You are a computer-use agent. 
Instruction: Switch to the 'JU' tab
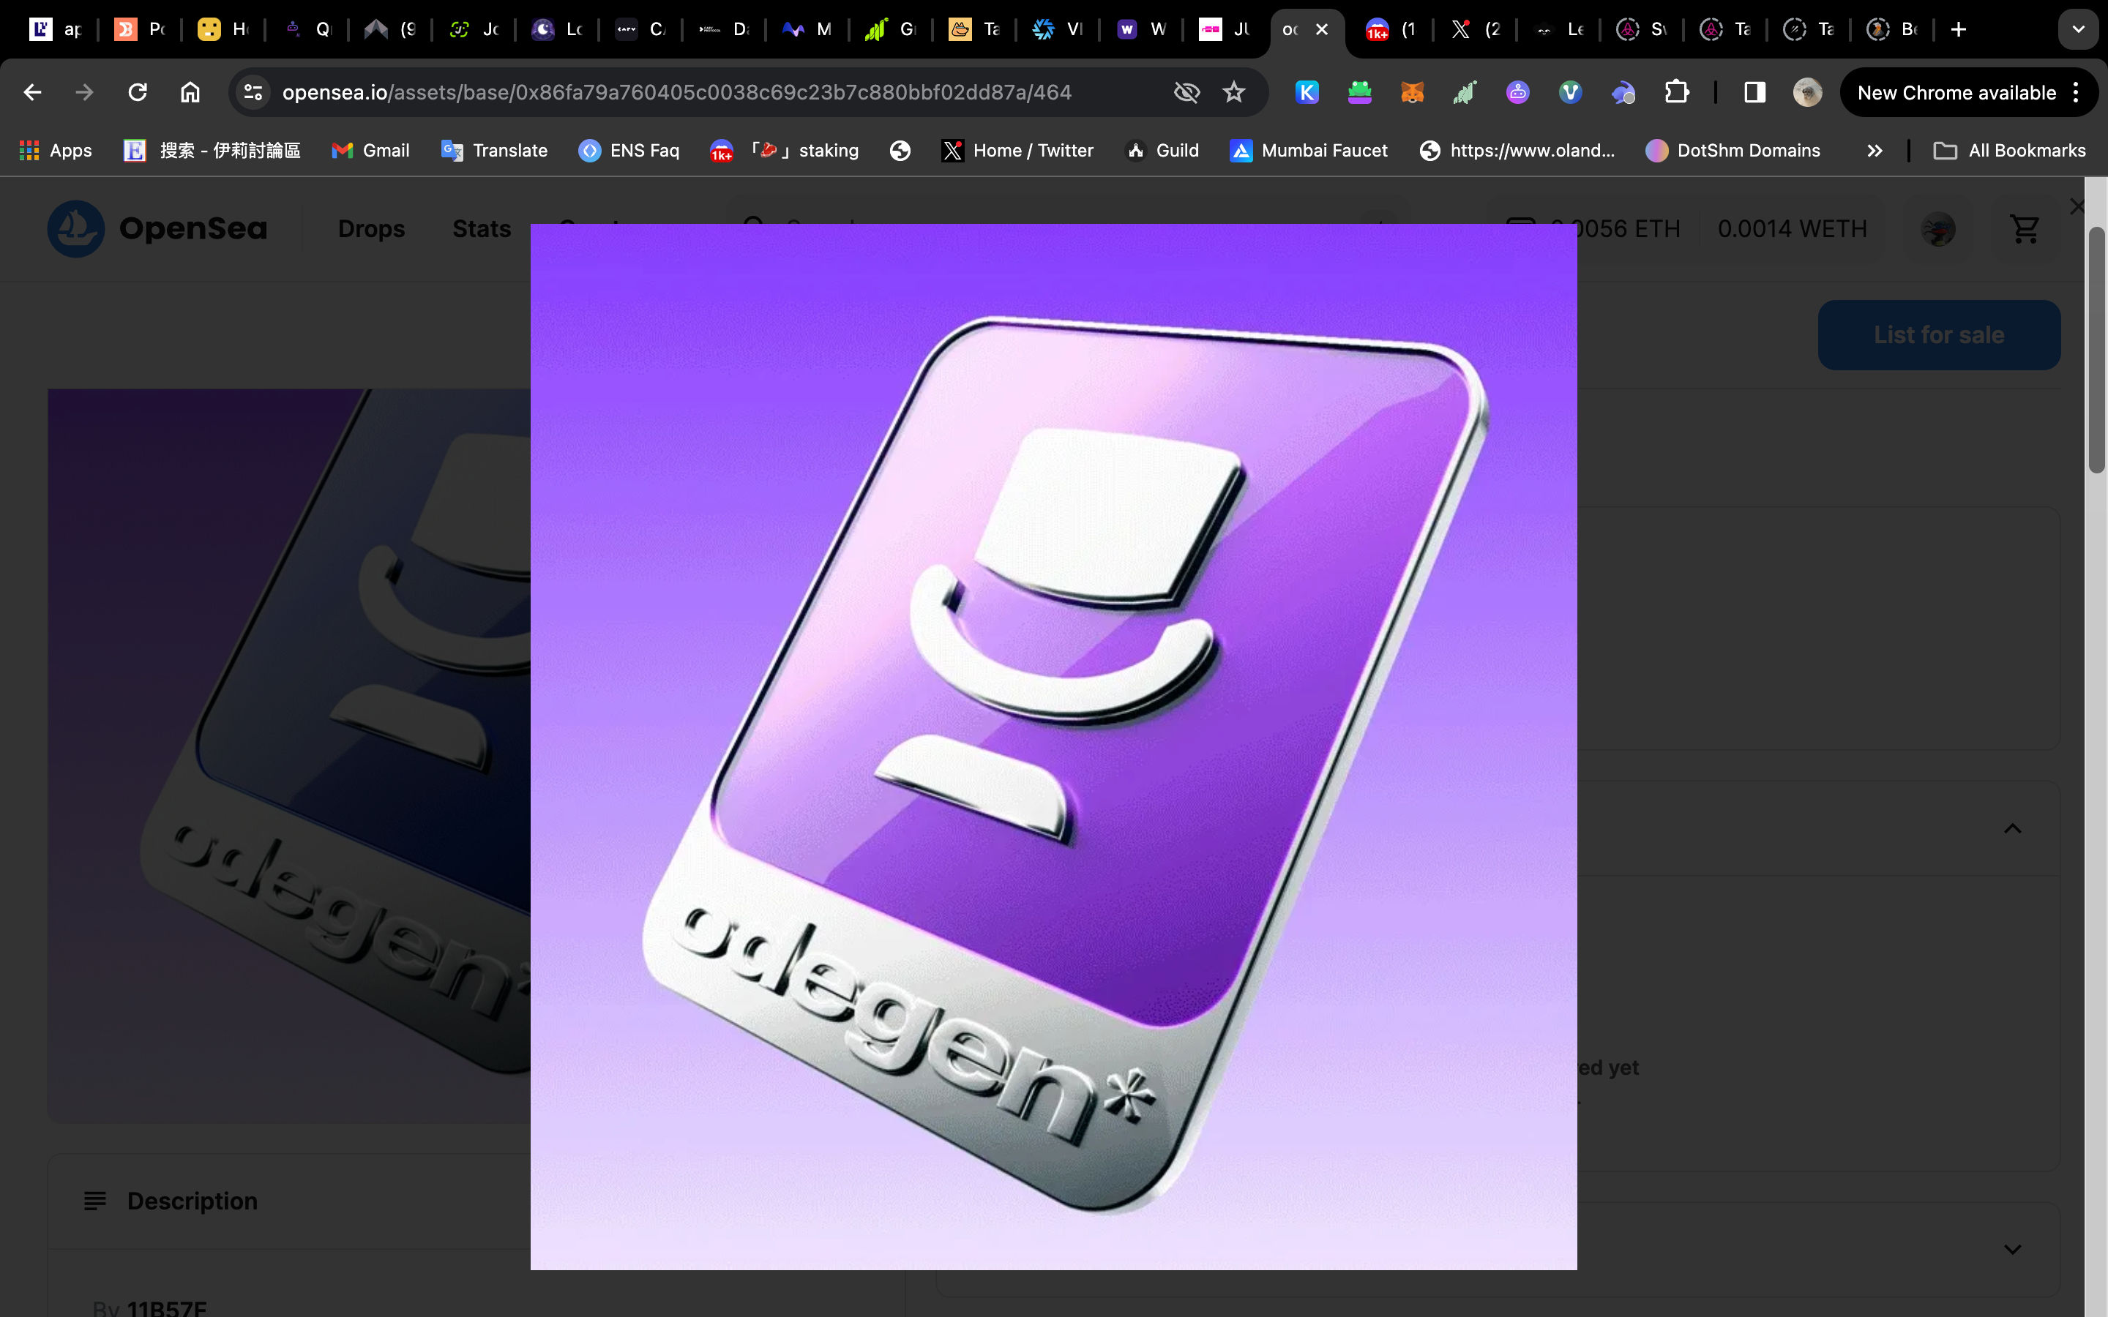click(x=1225, y=29)
